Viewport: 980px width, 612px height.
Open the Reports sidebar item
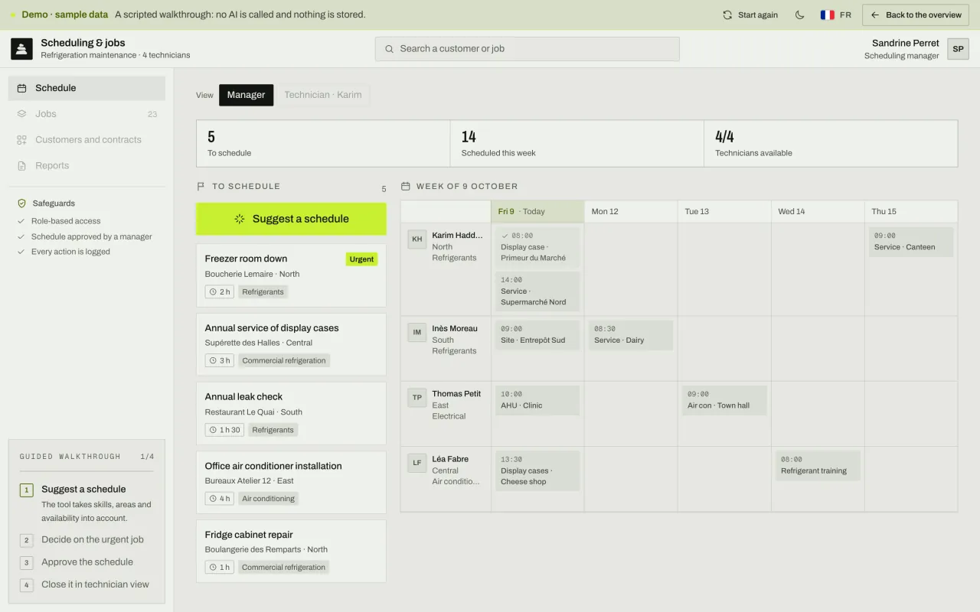coord(87,166)
